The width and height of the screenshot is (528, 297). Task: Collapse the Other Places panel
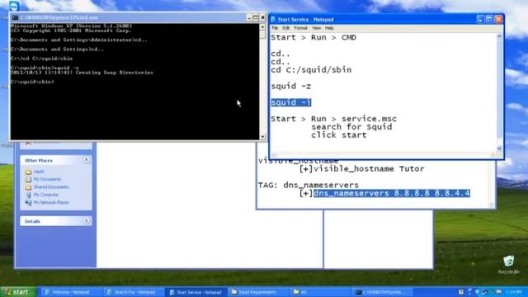(x=87, y=160)
